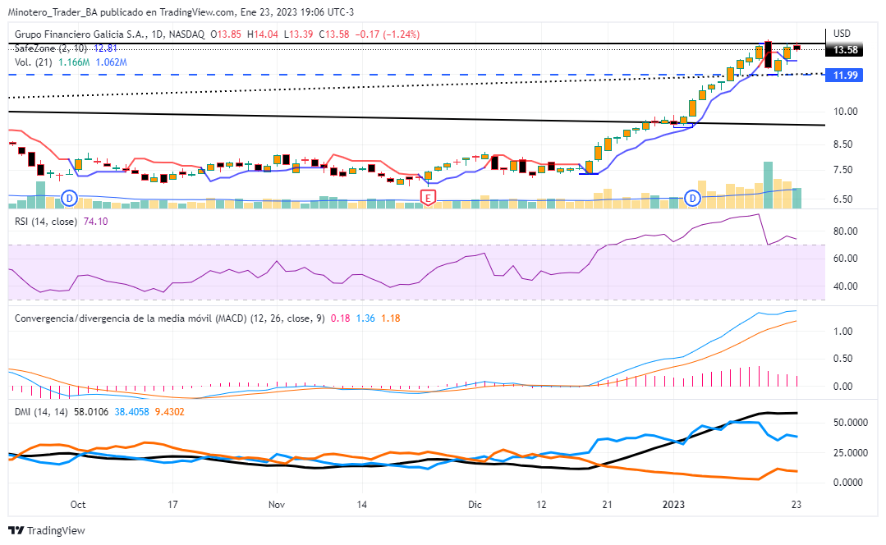Click the Oct date on time axis
The height and width of the screenshot is (545, 886).
(78, 504)
